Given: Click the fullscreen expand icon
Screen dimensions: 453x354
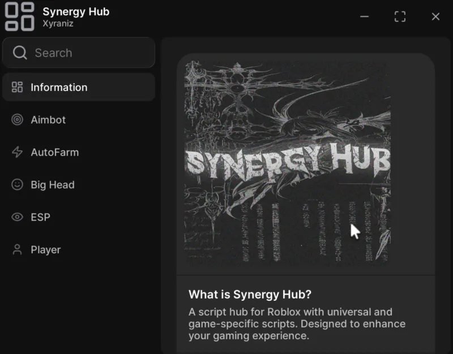Looking at the screenshot, I should [400, 16].
